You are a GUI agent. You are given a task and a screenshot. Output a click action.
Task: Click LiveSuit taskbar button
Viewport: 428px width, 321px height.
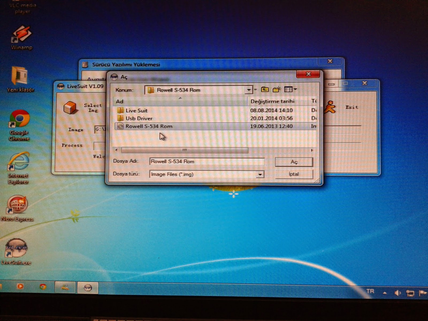87,288
